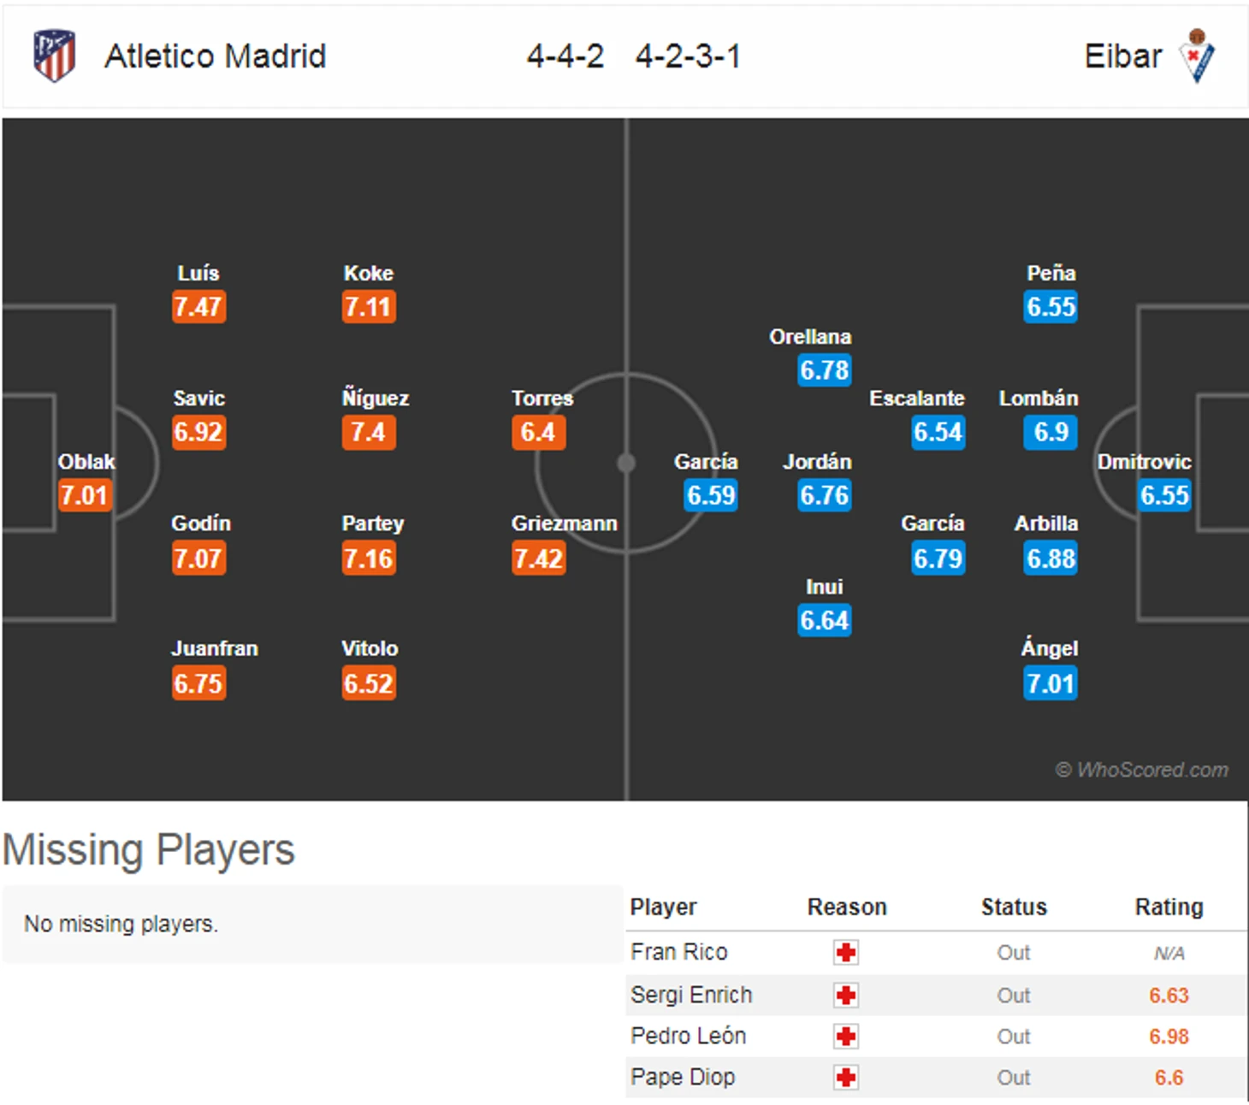Click the Koke player name label

click(x=369, y=273)
